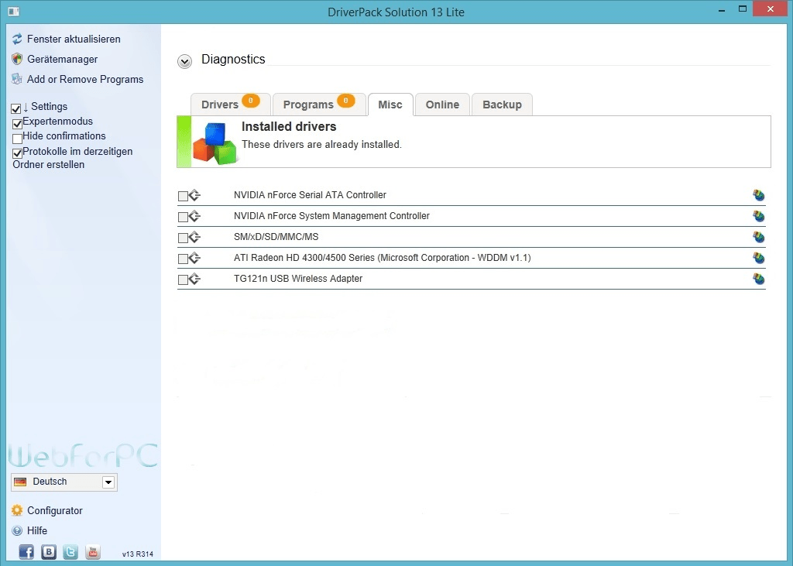Check the NVIDIA nForce System Management Controller box

183,217
